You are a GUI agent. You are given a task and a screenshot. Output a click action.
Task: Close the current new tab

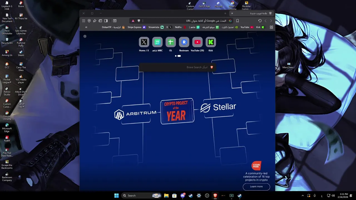[x=232, y=13]
